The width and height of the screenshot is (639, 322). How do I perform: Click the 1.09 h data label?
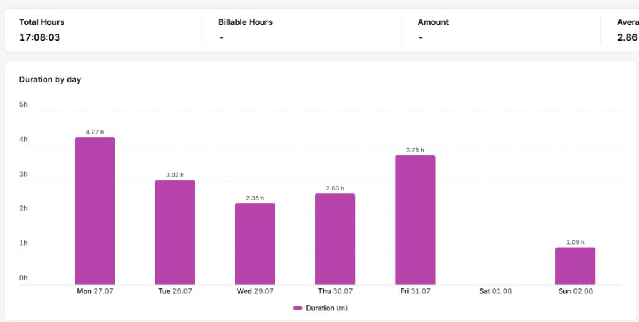pos(575,242)
